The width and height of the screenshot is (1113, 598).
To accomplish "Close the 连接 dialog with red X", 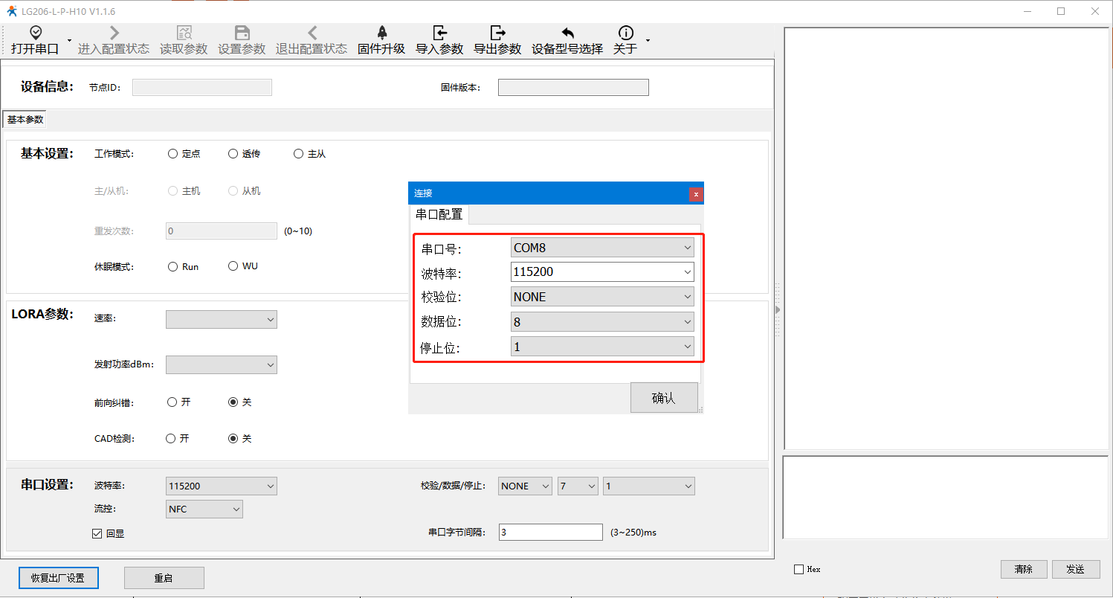I will (x=696, y=193).
